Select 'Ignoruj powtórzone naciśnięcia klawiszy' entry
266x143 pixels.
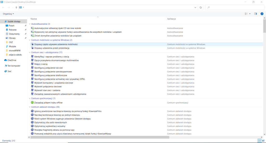coord(68,111)
